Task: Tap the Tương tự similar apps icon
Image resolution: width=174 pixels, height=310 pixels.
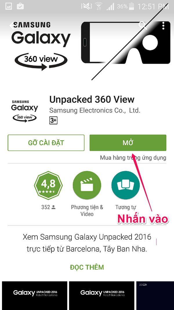Action: 126,185
